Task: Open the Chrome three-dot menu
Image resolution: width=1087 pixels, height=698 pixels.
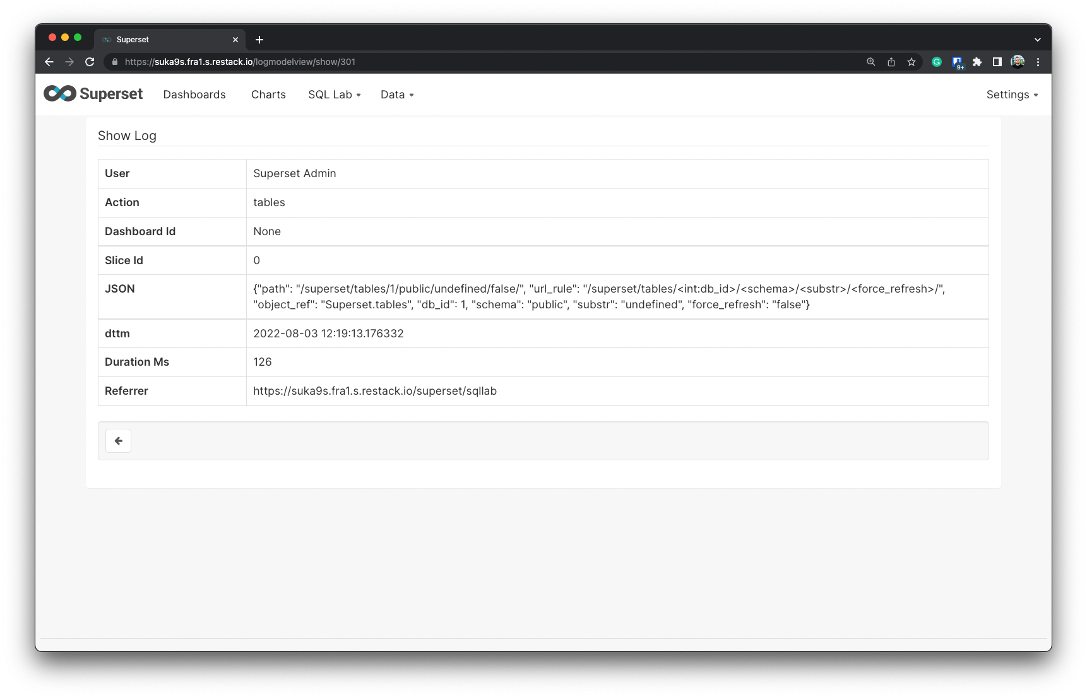Action: 1038,62
